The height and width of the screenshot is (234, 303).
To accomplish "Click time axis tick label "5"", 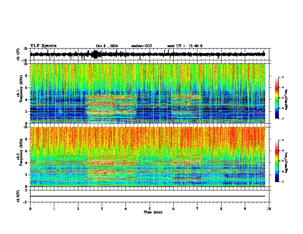I will (150, 209).
